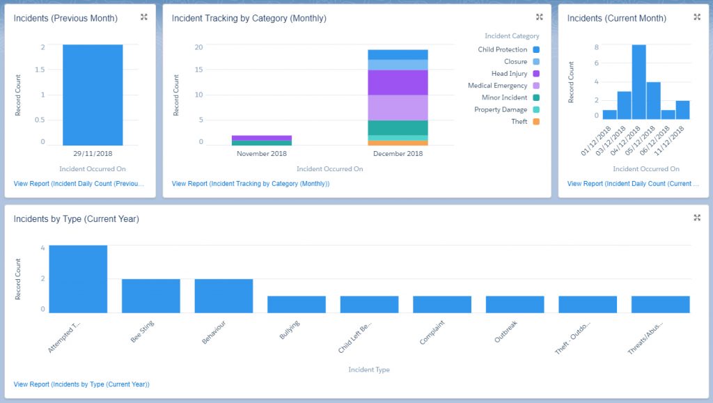Click the Child Protection legend marker
Viewport: 713px width, 403px height.
pos(534,49)
